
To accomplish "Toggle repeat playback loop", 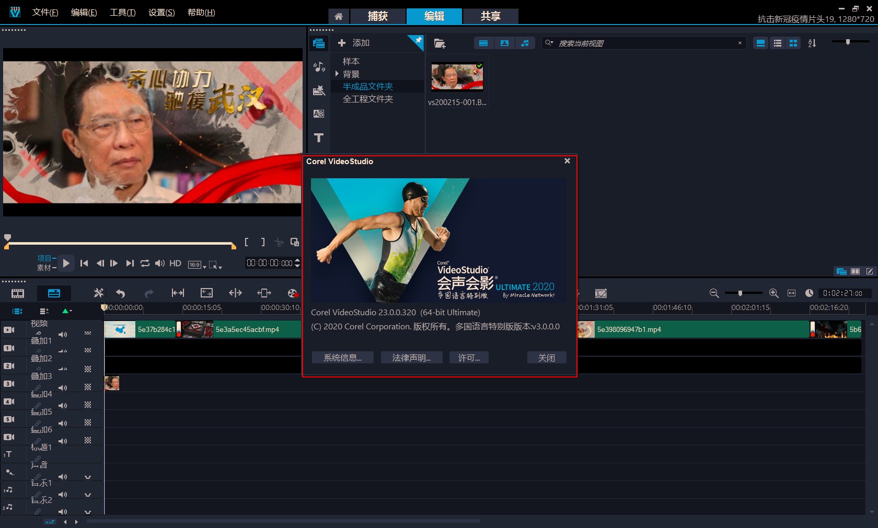I will click(145, 263).
